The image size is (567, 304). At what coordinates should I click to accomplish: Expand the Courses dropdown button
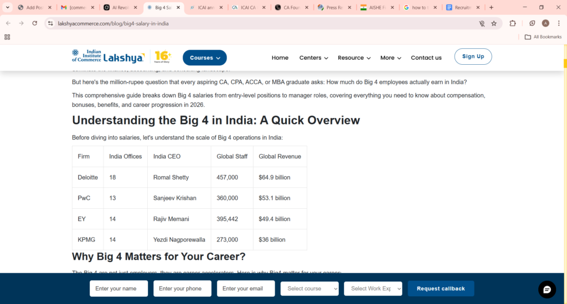pos(204,58)
